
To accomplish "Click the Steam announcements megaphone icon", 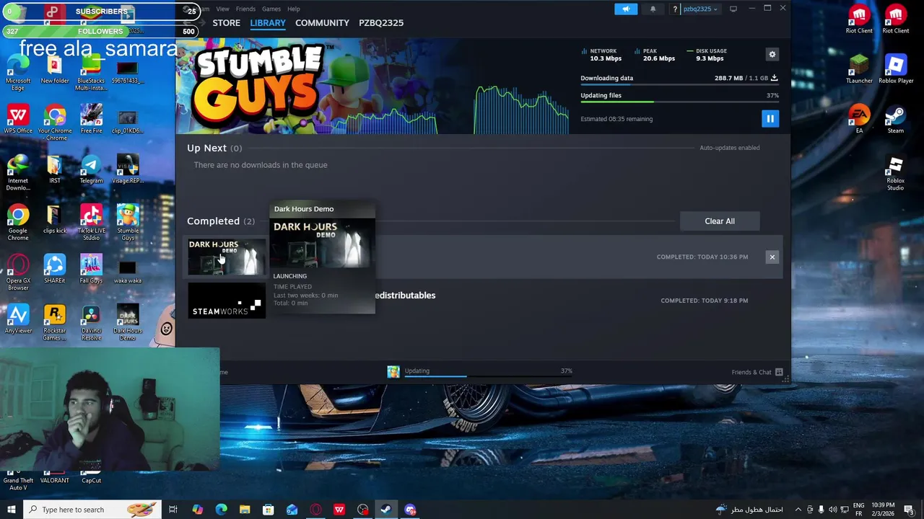I will (x=626, y=9).
